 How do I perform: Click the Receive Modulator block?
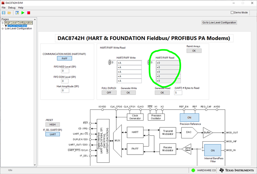click(168, 149)
